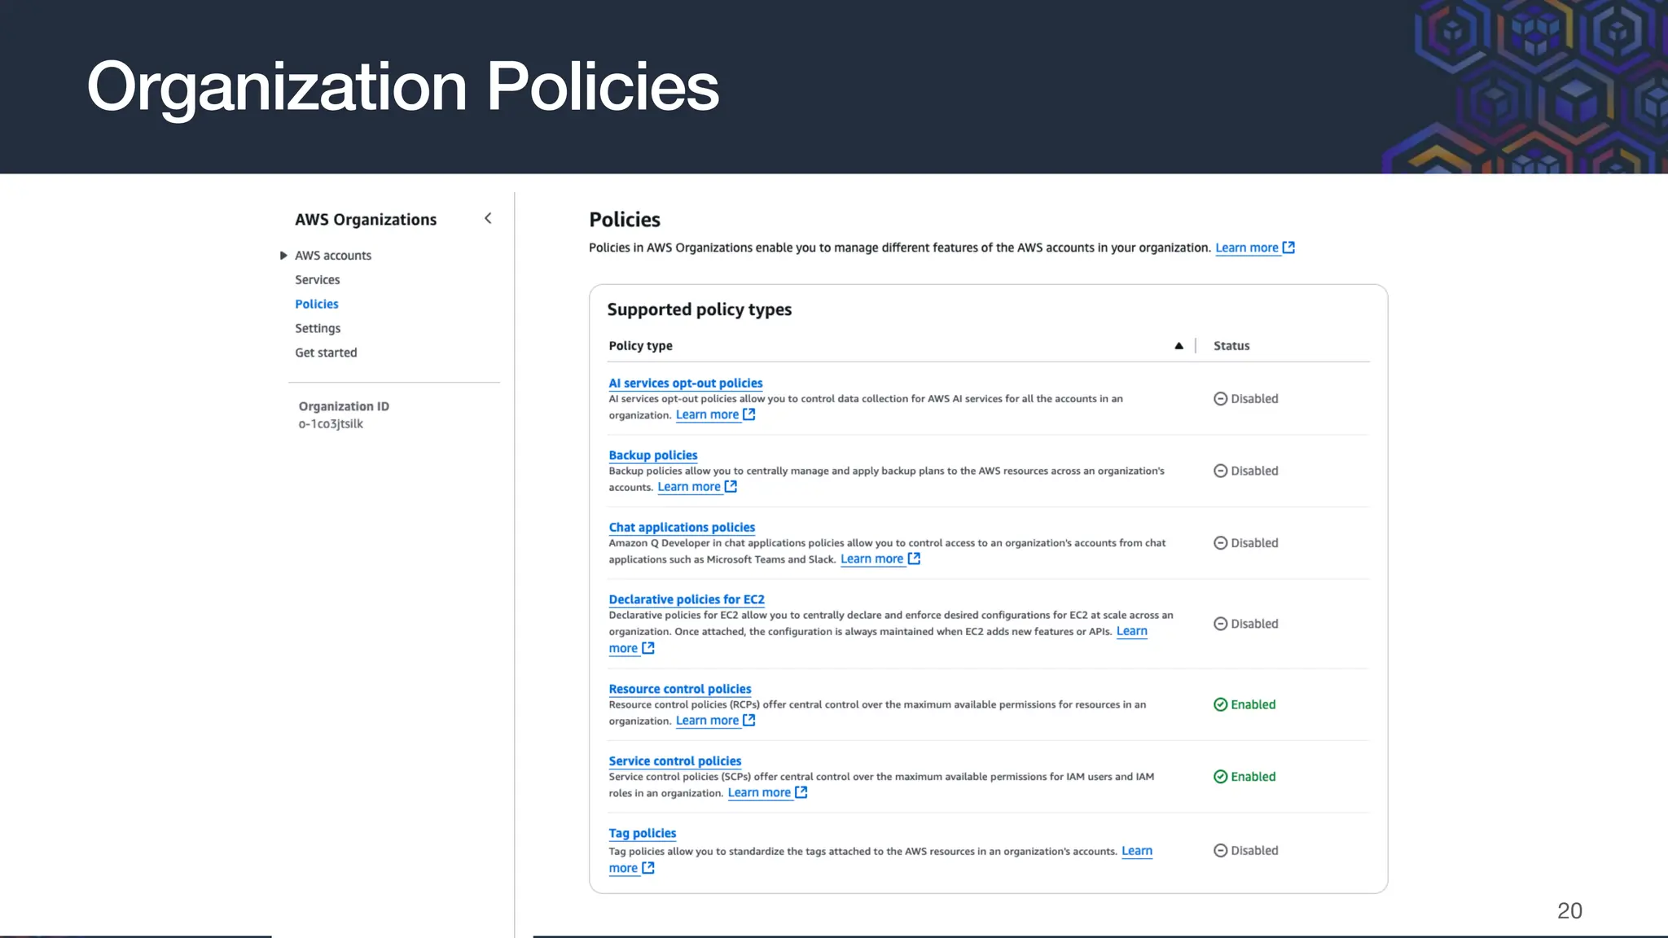Click external link icon in Backup policies row
This screenshot has width=1668, height=938.
(x=731, y=487)
